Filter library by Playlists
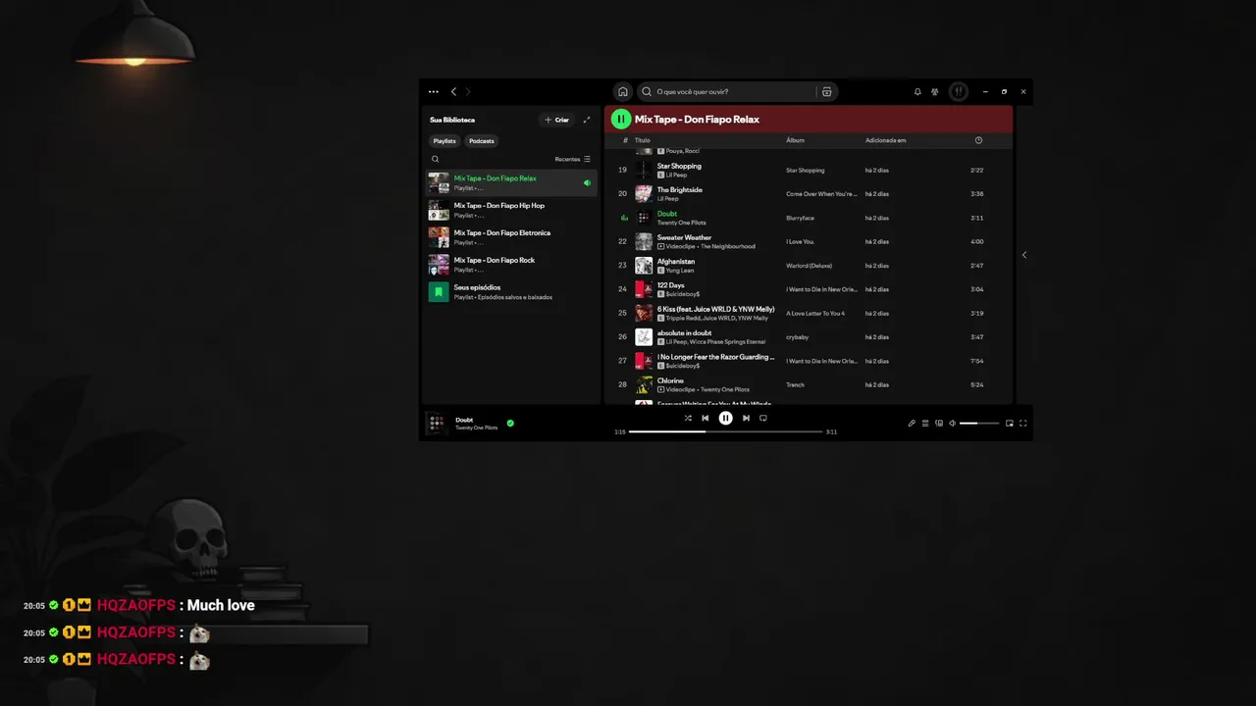The height and width of the screenshot is (706, 1256). click(445, 141)
